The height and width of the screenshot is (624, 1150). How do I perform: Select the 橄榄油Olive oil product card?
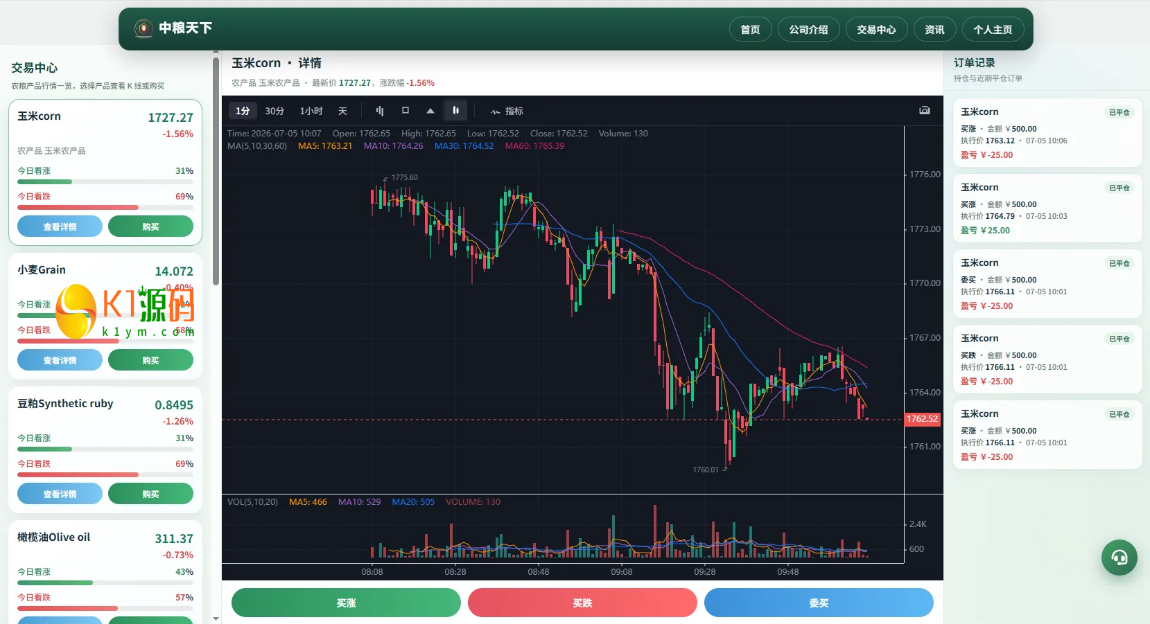tap(105, 571)
